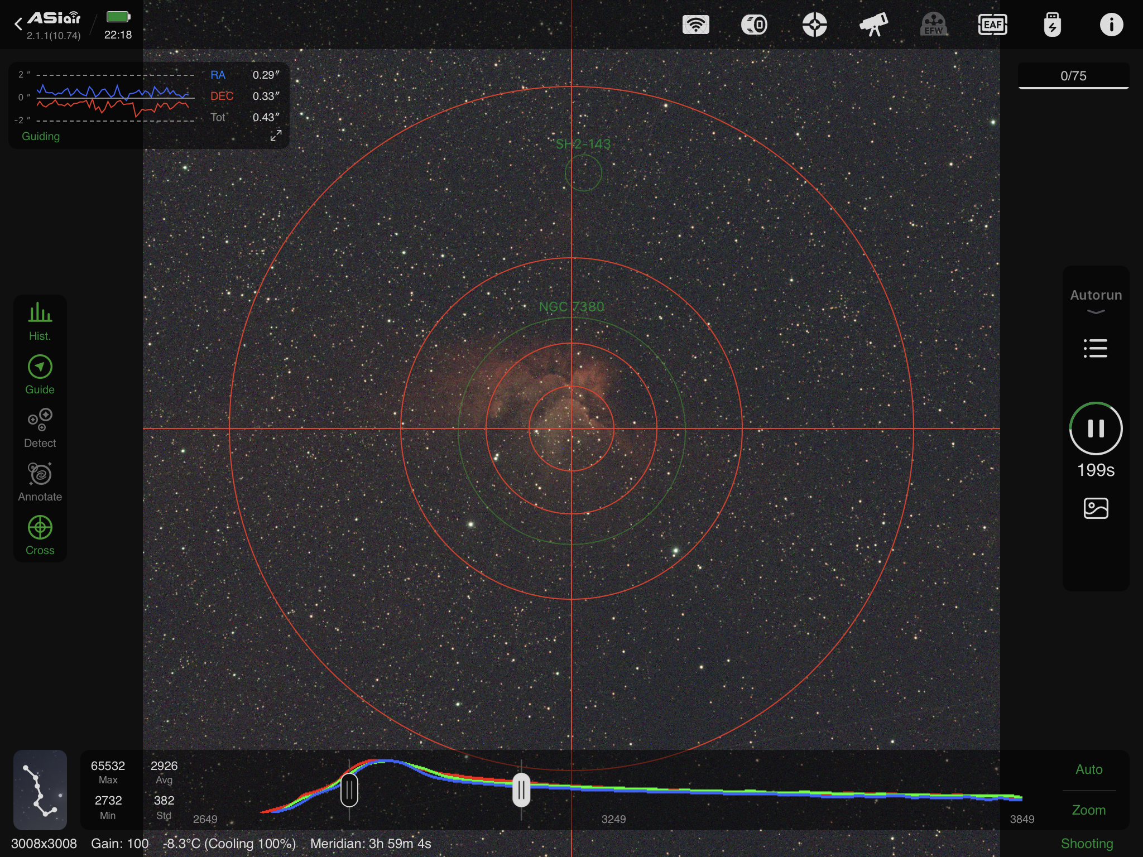Pause the shooting with the pause button

tap(1096, 428)
